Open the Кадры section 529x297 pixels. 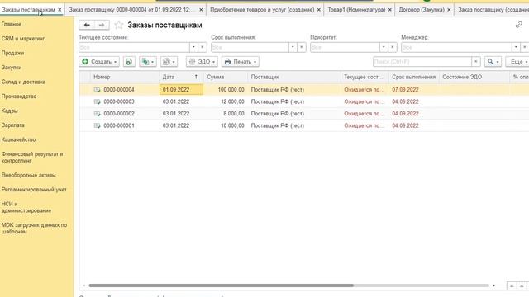pyautogui.click(x=9, y=111)
